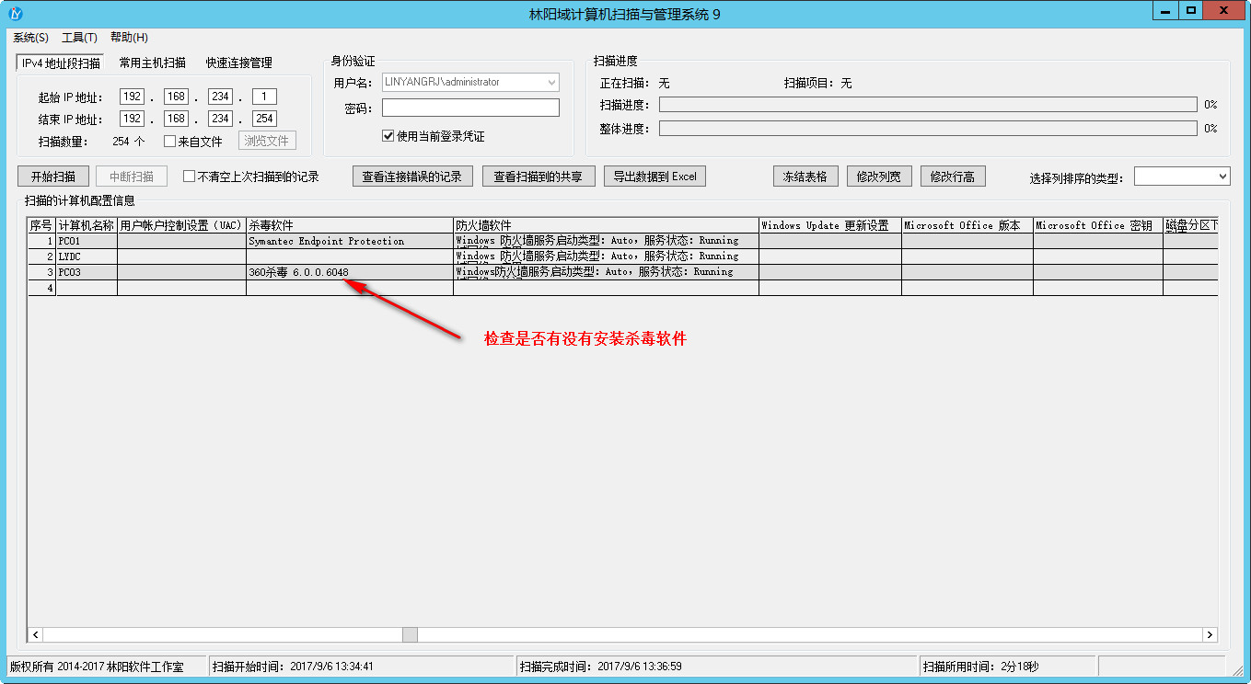
Task: Click 扫描完成时间 status bar entry
Action: tap(716, 667)
